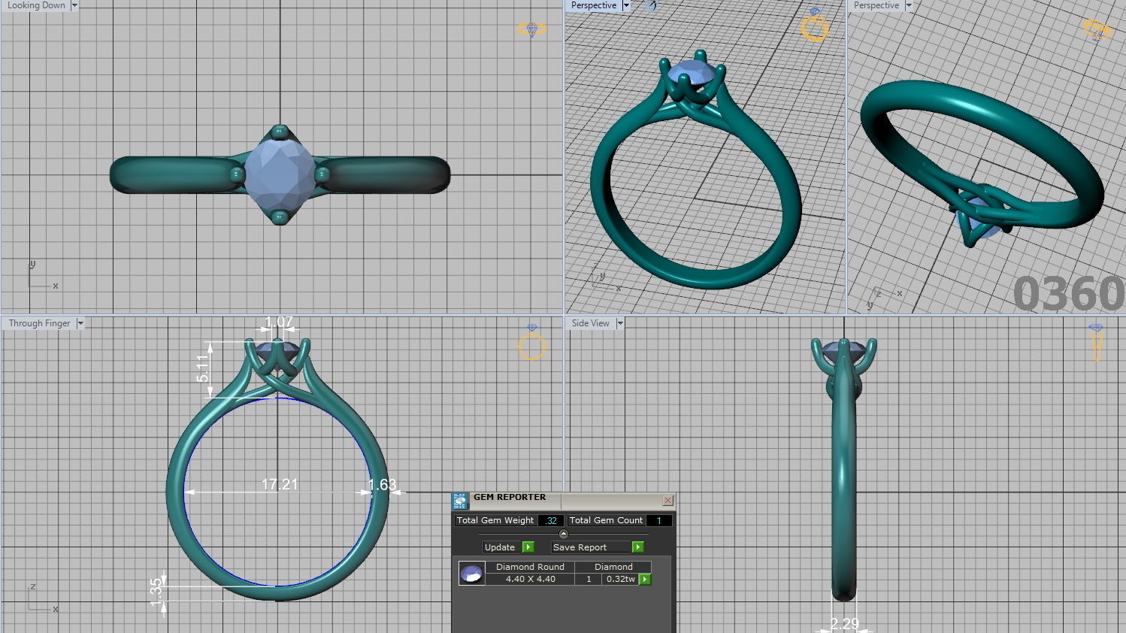Click the Total Gem Weight value .32
Image resolution: width=1126 pixels, height=633 pixels.
click(551, 520)
